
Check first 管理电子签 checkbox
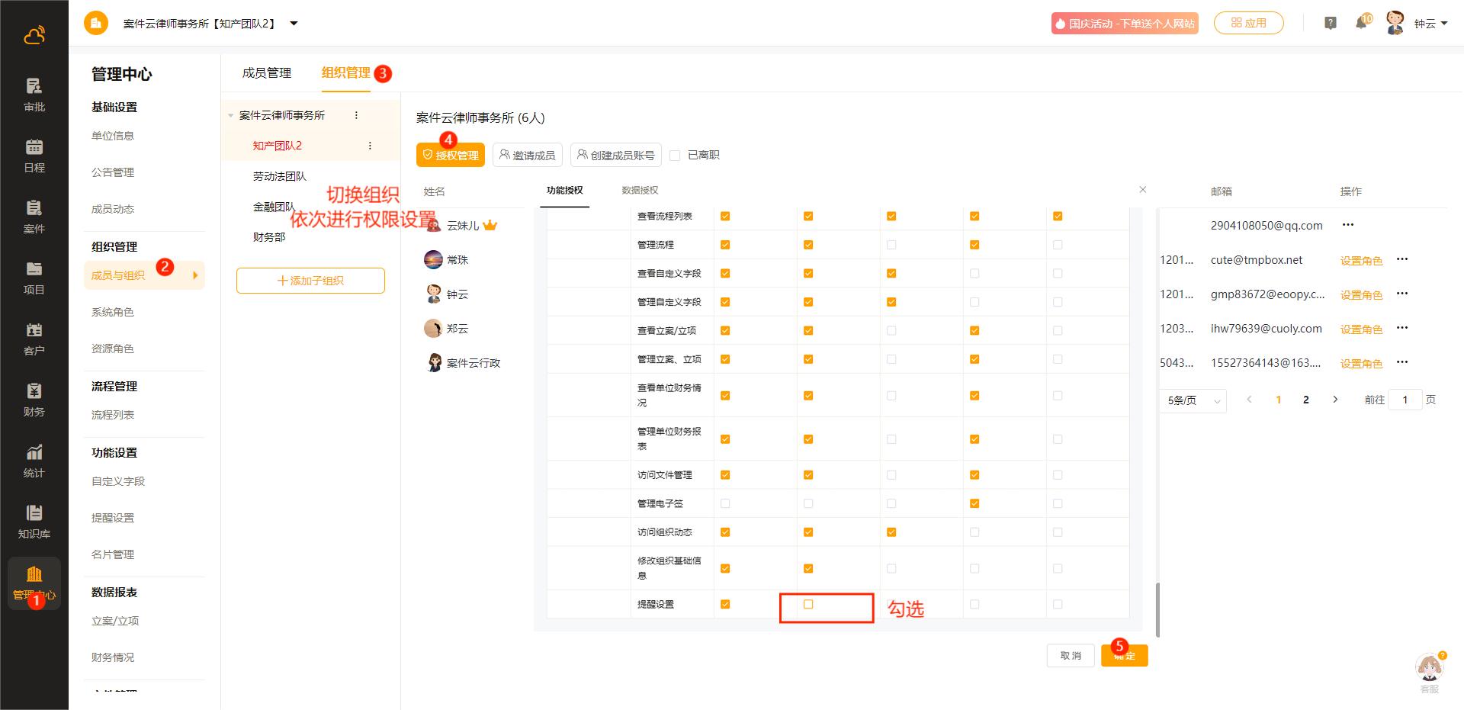[x=725, y=503]
